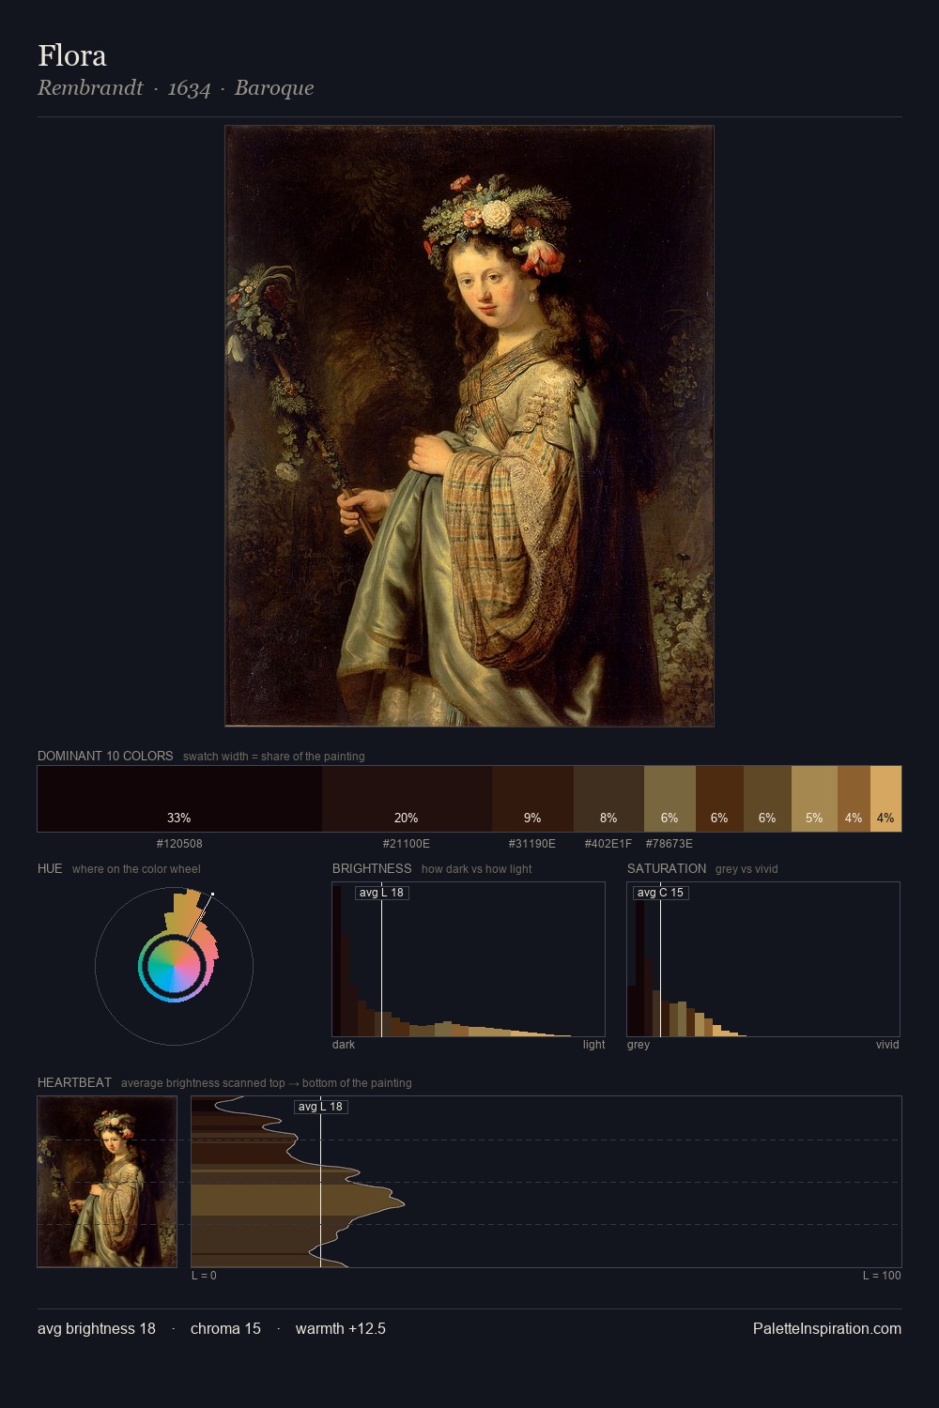The width and height of the screenshot is (939, 1408).
Task: Click the 33% darkest color swatch
Action: (x=179, y=799)
